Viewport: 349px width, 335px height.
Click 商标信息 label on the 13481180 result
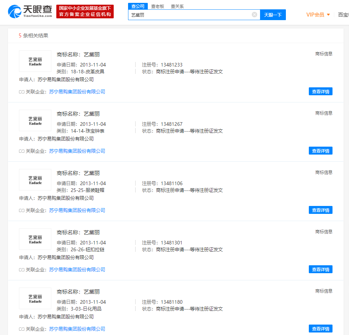click(x=324, y=291)
